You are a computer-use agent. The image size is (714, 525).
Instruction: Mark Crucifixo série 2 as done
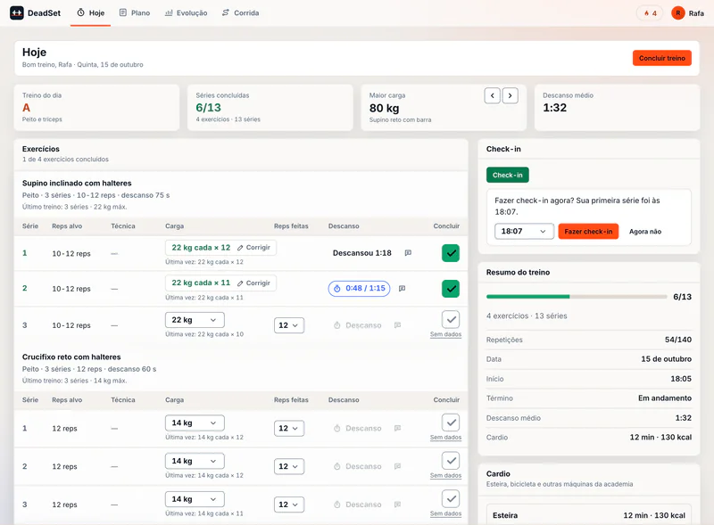[x=451, y=461]
